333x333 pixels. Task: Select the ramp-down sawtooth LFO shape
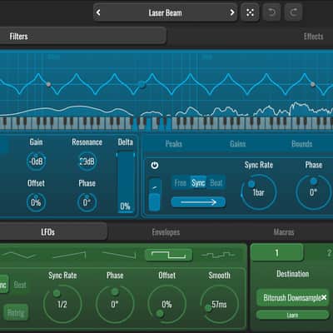pyautogui.click(x=119, y=255)
